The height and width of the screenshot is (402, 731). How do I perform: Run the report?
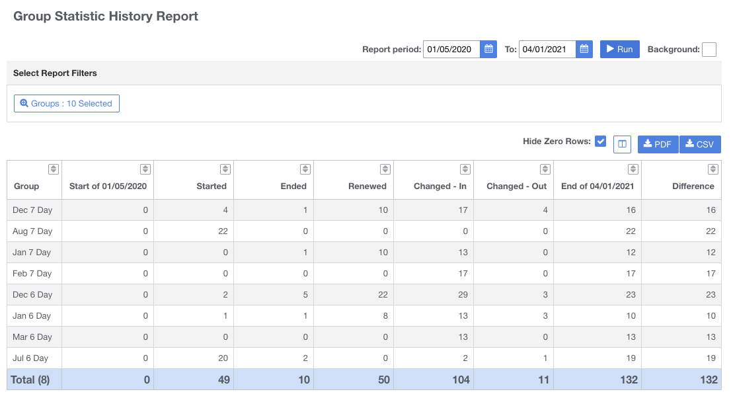click(619, 49)
